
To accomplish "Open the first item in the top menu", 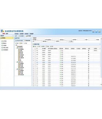I will click(x=16, y=34).
